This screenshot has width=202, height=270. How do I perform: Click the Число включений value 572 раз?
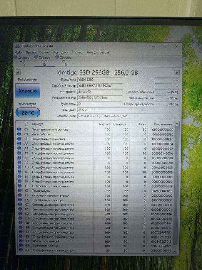(x=167, y=98)
